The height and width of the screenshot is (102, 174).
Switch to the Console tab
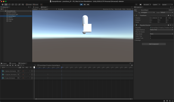pos(13,63)
